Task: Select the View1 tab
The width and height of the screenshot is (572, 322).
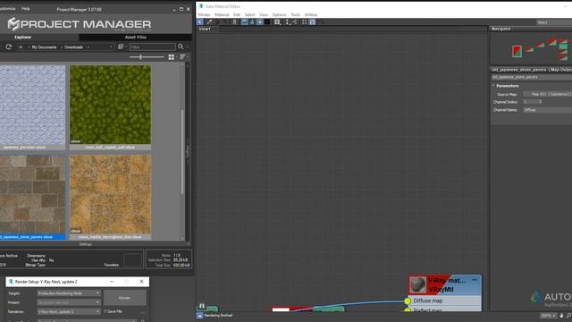Action: click(x=205, y=29)
